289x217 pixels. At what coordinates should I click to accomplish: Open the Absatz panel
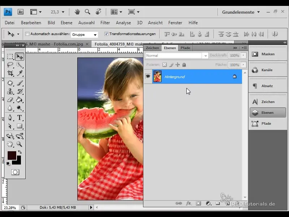(268, 86)
